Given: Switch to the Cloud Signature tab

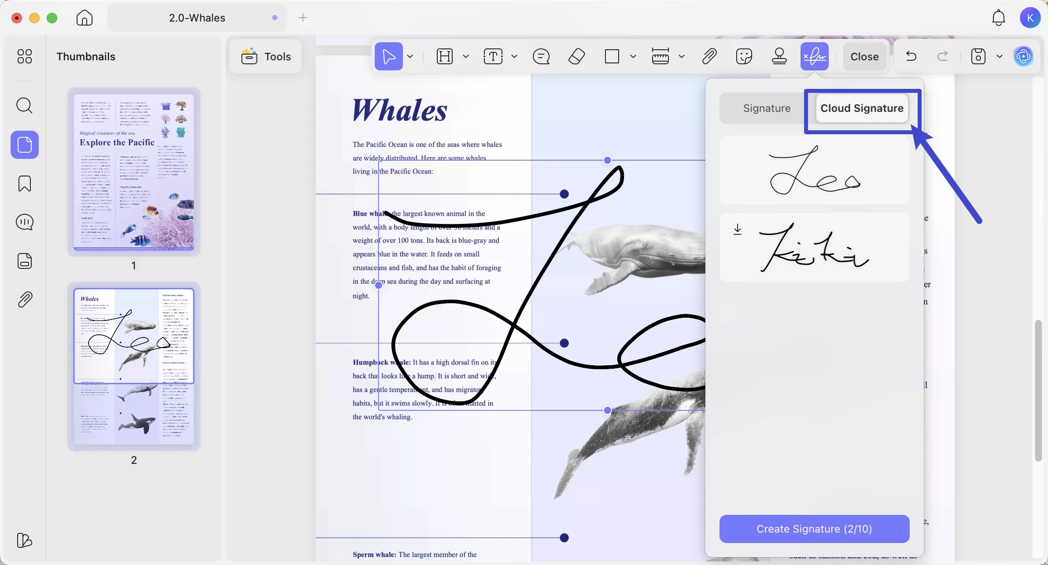Looking at the screenshot, I should (x=862, y=108).
